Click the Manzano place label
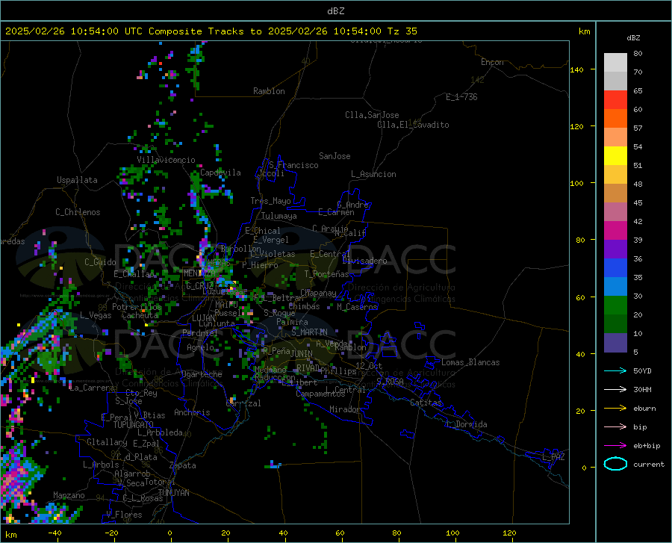Viewport: 672px width, 543px height. (69, 495)
